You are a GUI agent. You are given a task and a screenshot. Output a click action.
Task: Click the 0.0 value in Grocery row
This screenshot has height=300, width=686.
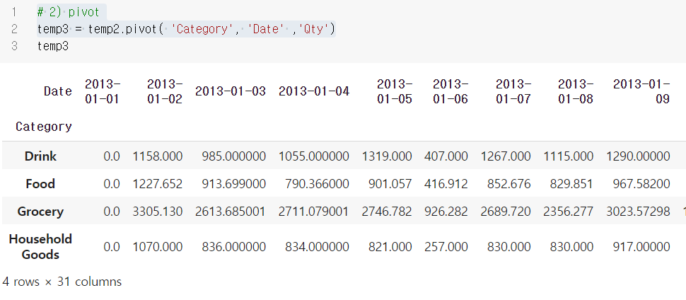[x=112, y=212]
